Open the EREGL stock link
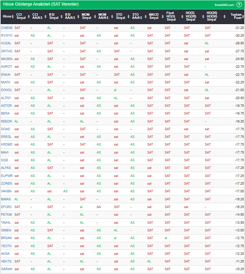Image resolution: width=245 pixels, height=274 pixels. click(6, 137)
